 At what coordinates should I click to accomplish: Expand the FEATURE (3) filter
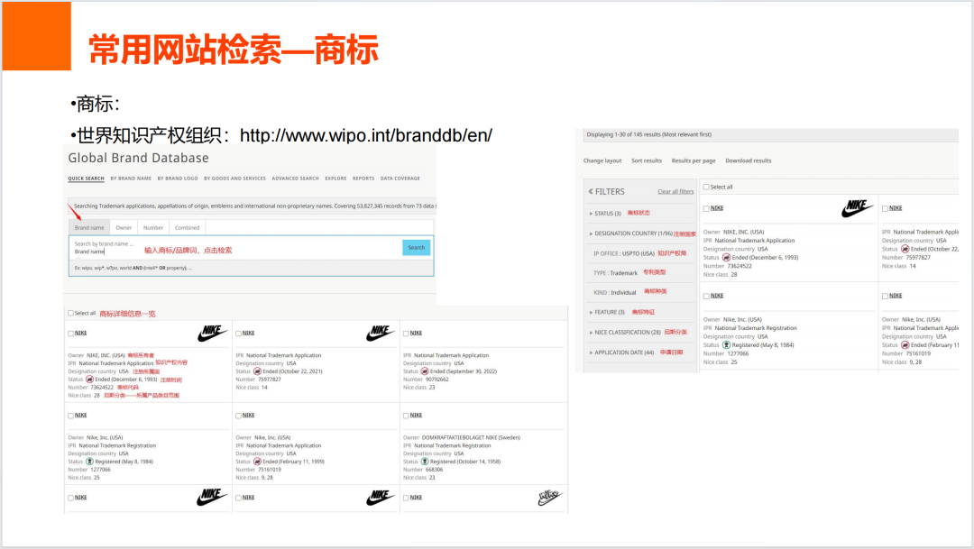(x=607, y=313)
